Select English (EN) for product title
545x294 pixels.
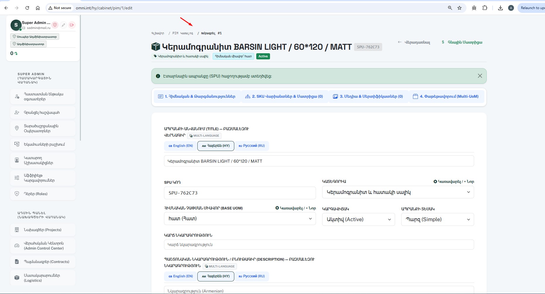pyautogui.click(x=181, y=146)
